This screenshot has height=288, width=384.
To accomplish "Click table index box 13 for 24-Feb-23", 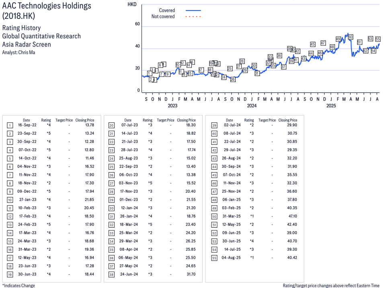I will click(x=10, y=225).
